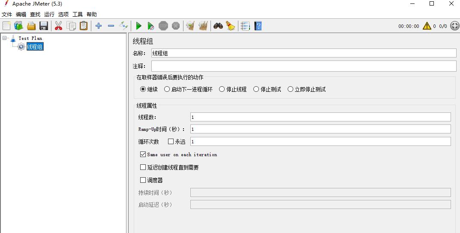
Task: Click the Reset Search icon
Action: [x=231, y=26]
